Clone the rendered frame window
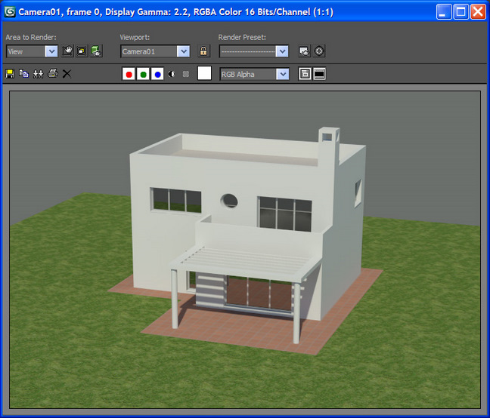The image size is (490, 418). (x=37, y=74)
